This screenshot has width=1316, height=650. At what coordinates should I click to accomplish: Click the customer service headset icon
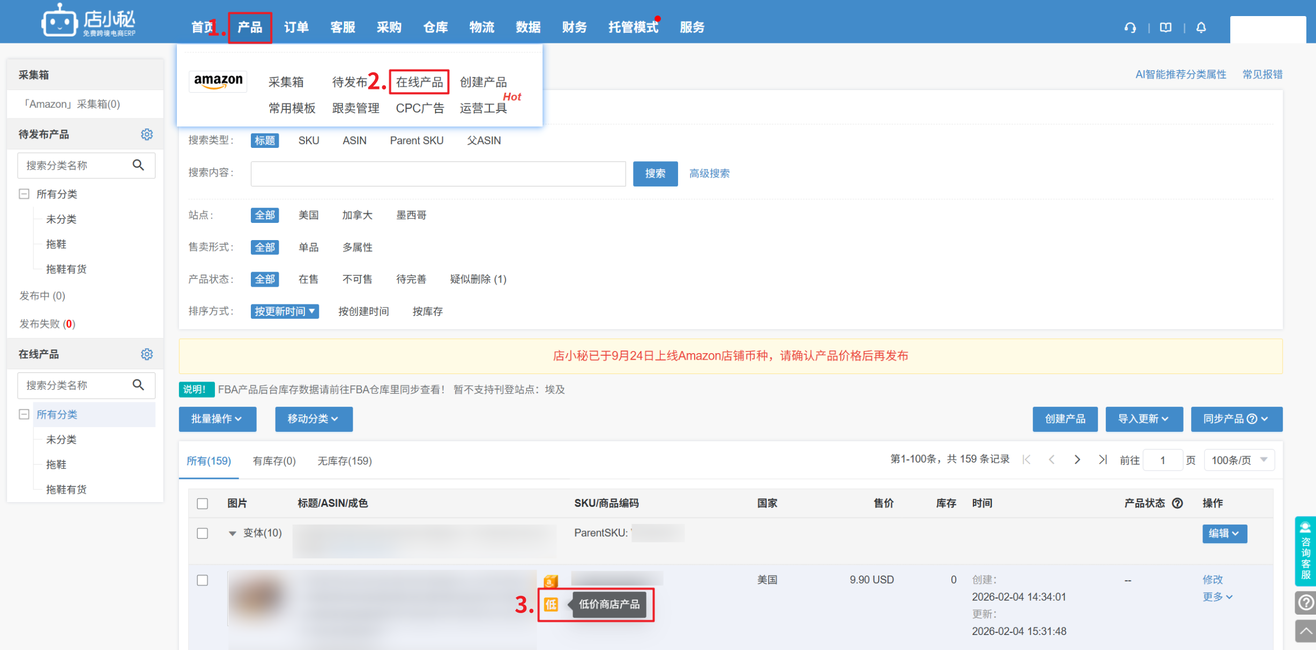tap(1129, 27)
